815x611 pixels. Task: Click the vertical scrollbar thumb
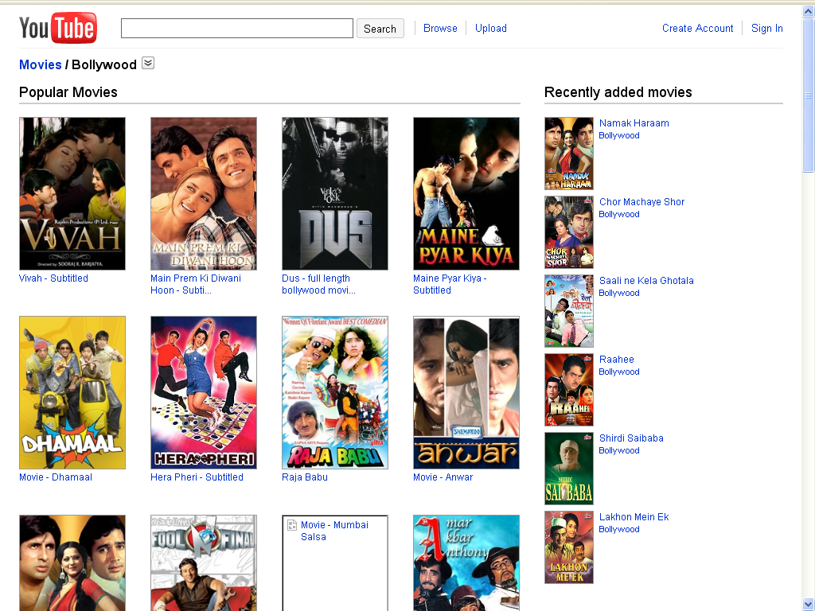click(x=809, y=95)
